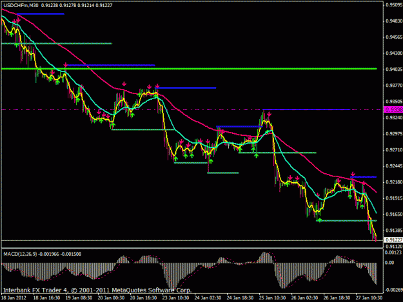Click the MACD zero level 0.00 value

tap(389, 263)
